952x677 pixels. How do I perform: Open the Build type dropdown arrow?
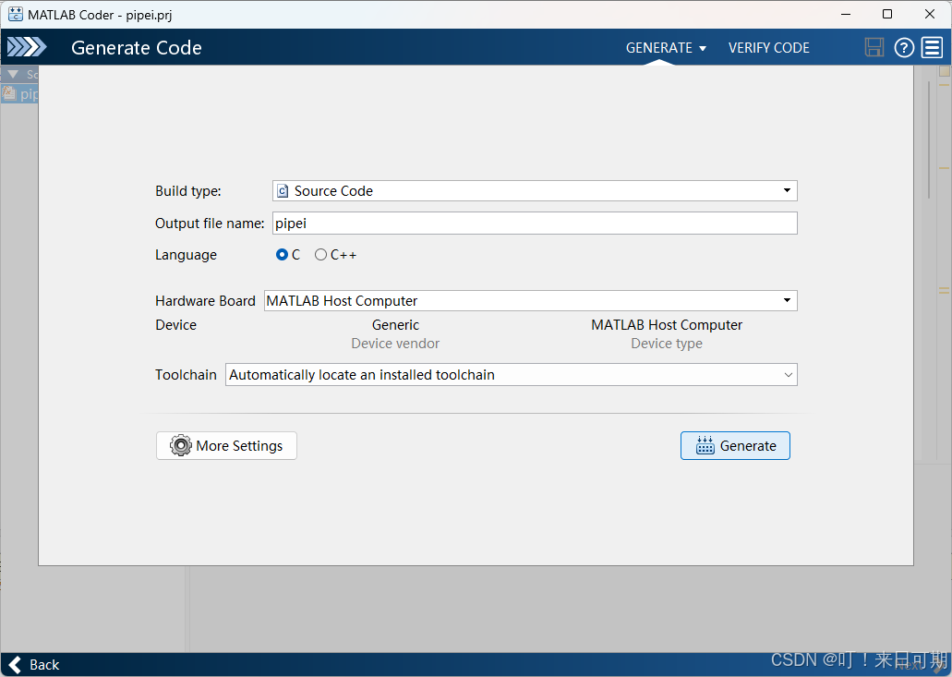pyautogui.click(x=787, y=190)
